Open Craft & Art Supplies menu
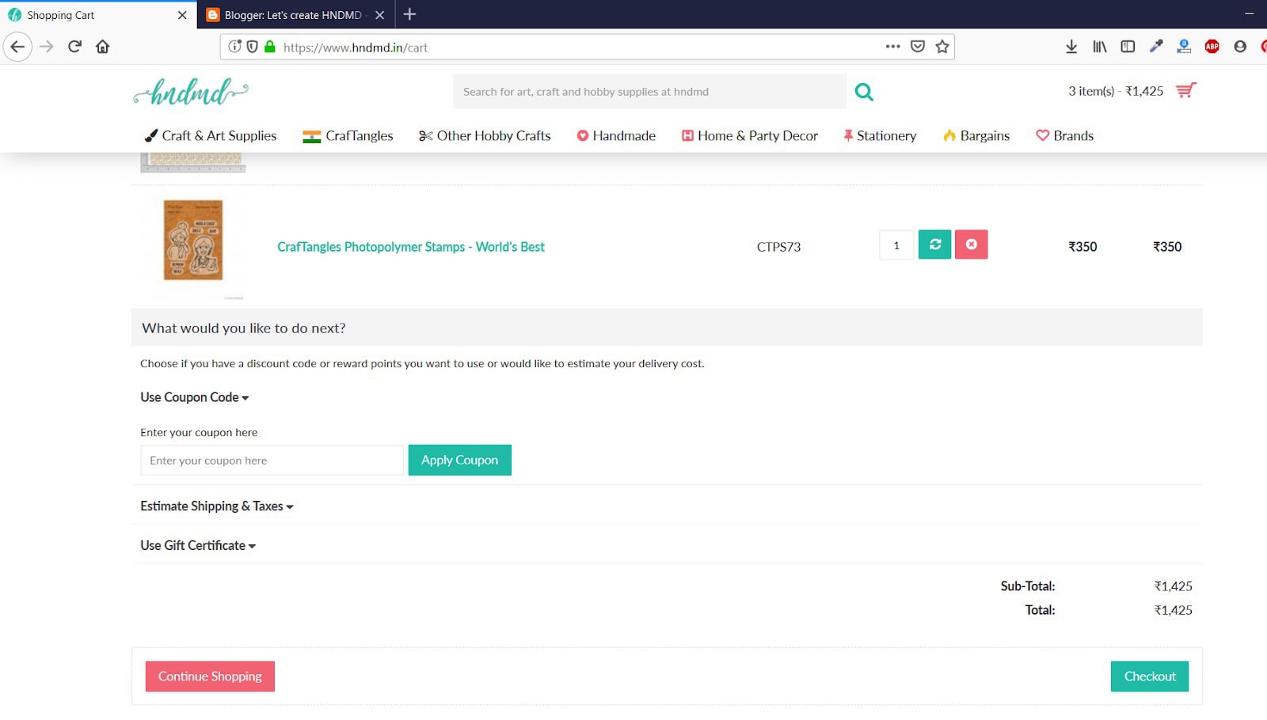This screenshot has width=1267, height=720. pos(211,136)
